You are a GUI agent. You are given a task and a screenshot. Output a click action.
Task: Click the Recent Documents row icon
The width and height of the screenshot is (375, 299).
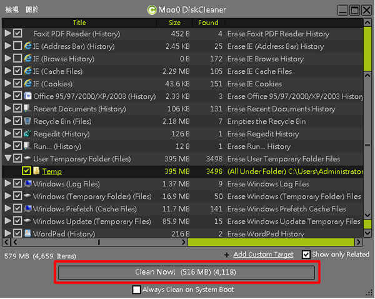(27, 108)
